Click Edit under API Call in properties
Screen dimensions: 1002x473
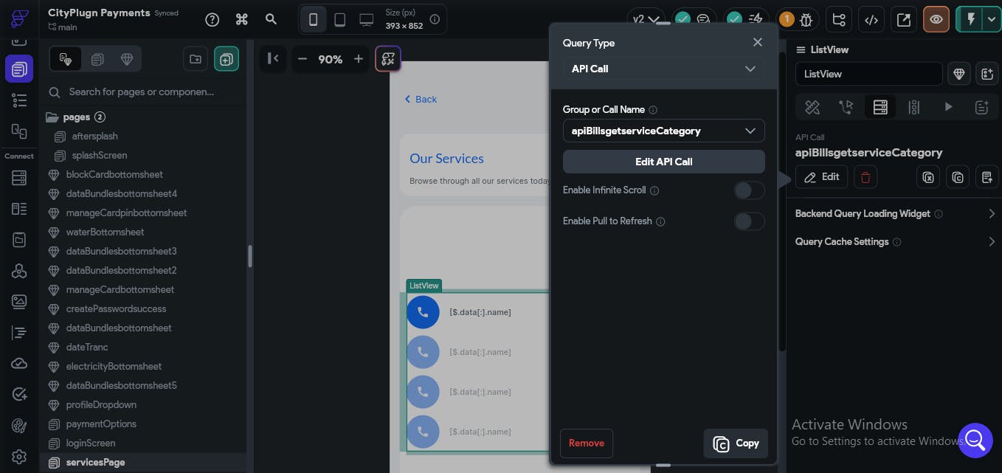821,177
